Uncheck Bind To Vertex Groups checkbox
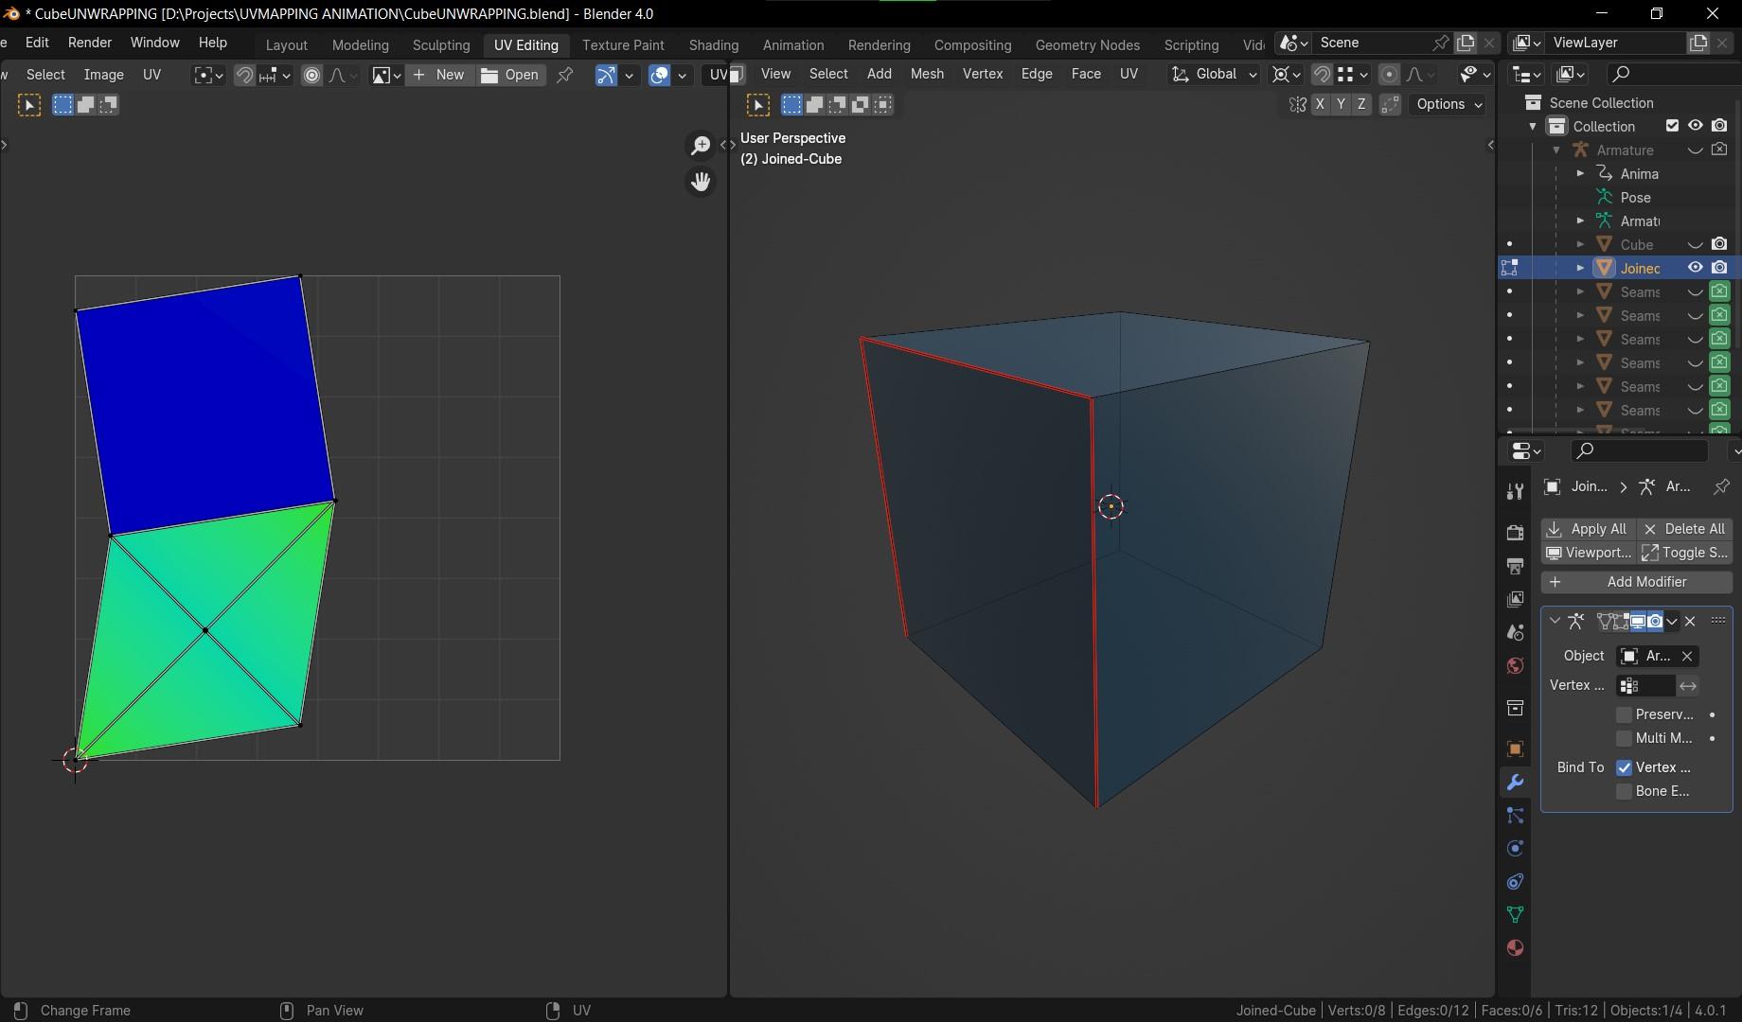Screen dimensions: 1742x1022 1625,767
